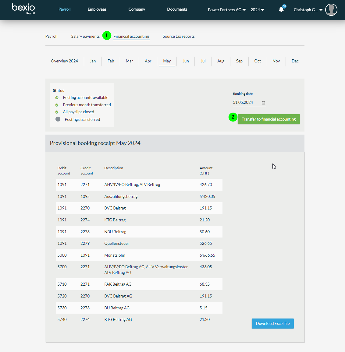The image size is (345, 352).
Task: Click credit account 2279
Action: (85, 243)
